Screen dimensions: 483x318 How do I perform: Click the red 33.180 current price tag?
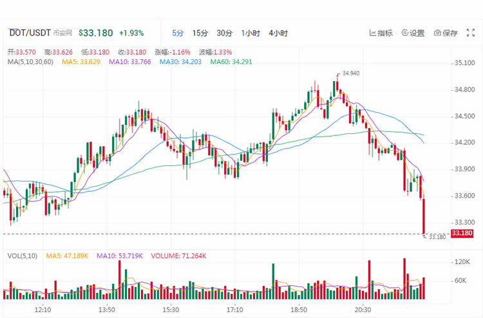tap(462, 233)
